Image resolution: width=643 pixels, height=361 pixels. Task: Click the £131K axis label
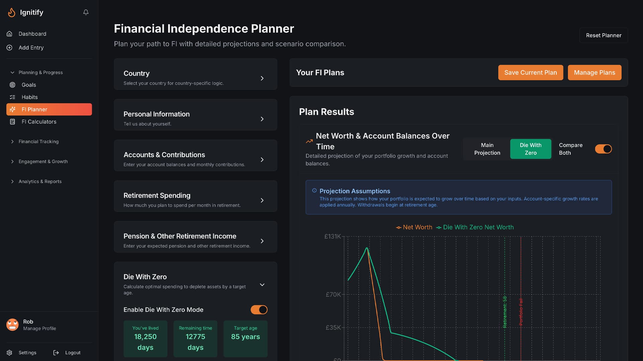(x=332, y=237)
